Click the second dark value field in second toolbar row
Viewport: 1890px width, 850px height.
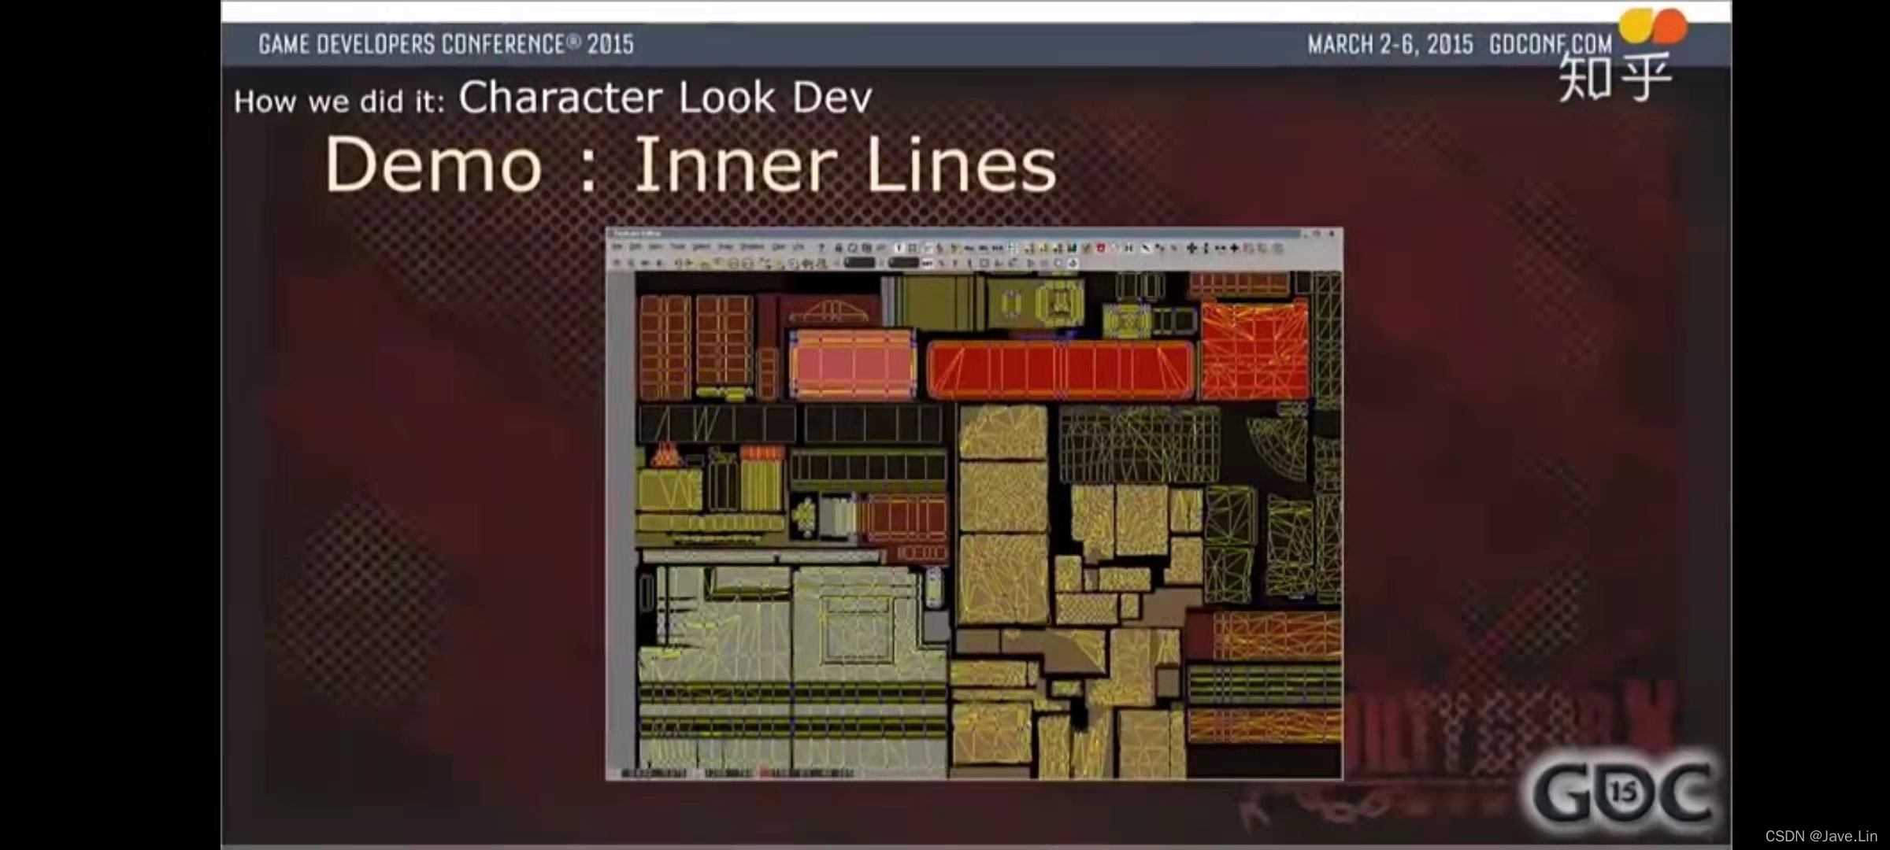903,263
